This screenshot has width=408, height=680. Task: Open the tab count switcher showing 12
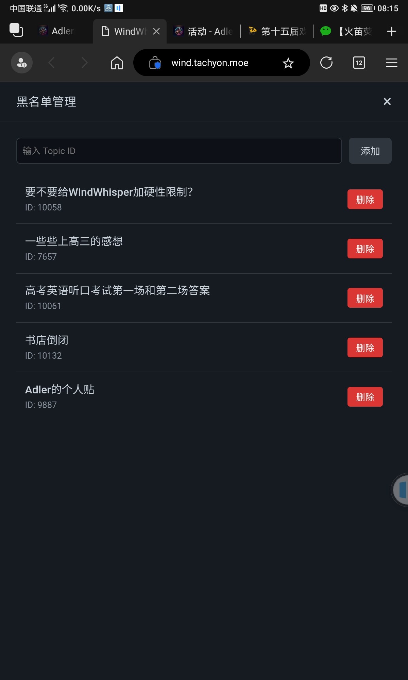click(359, 63)
